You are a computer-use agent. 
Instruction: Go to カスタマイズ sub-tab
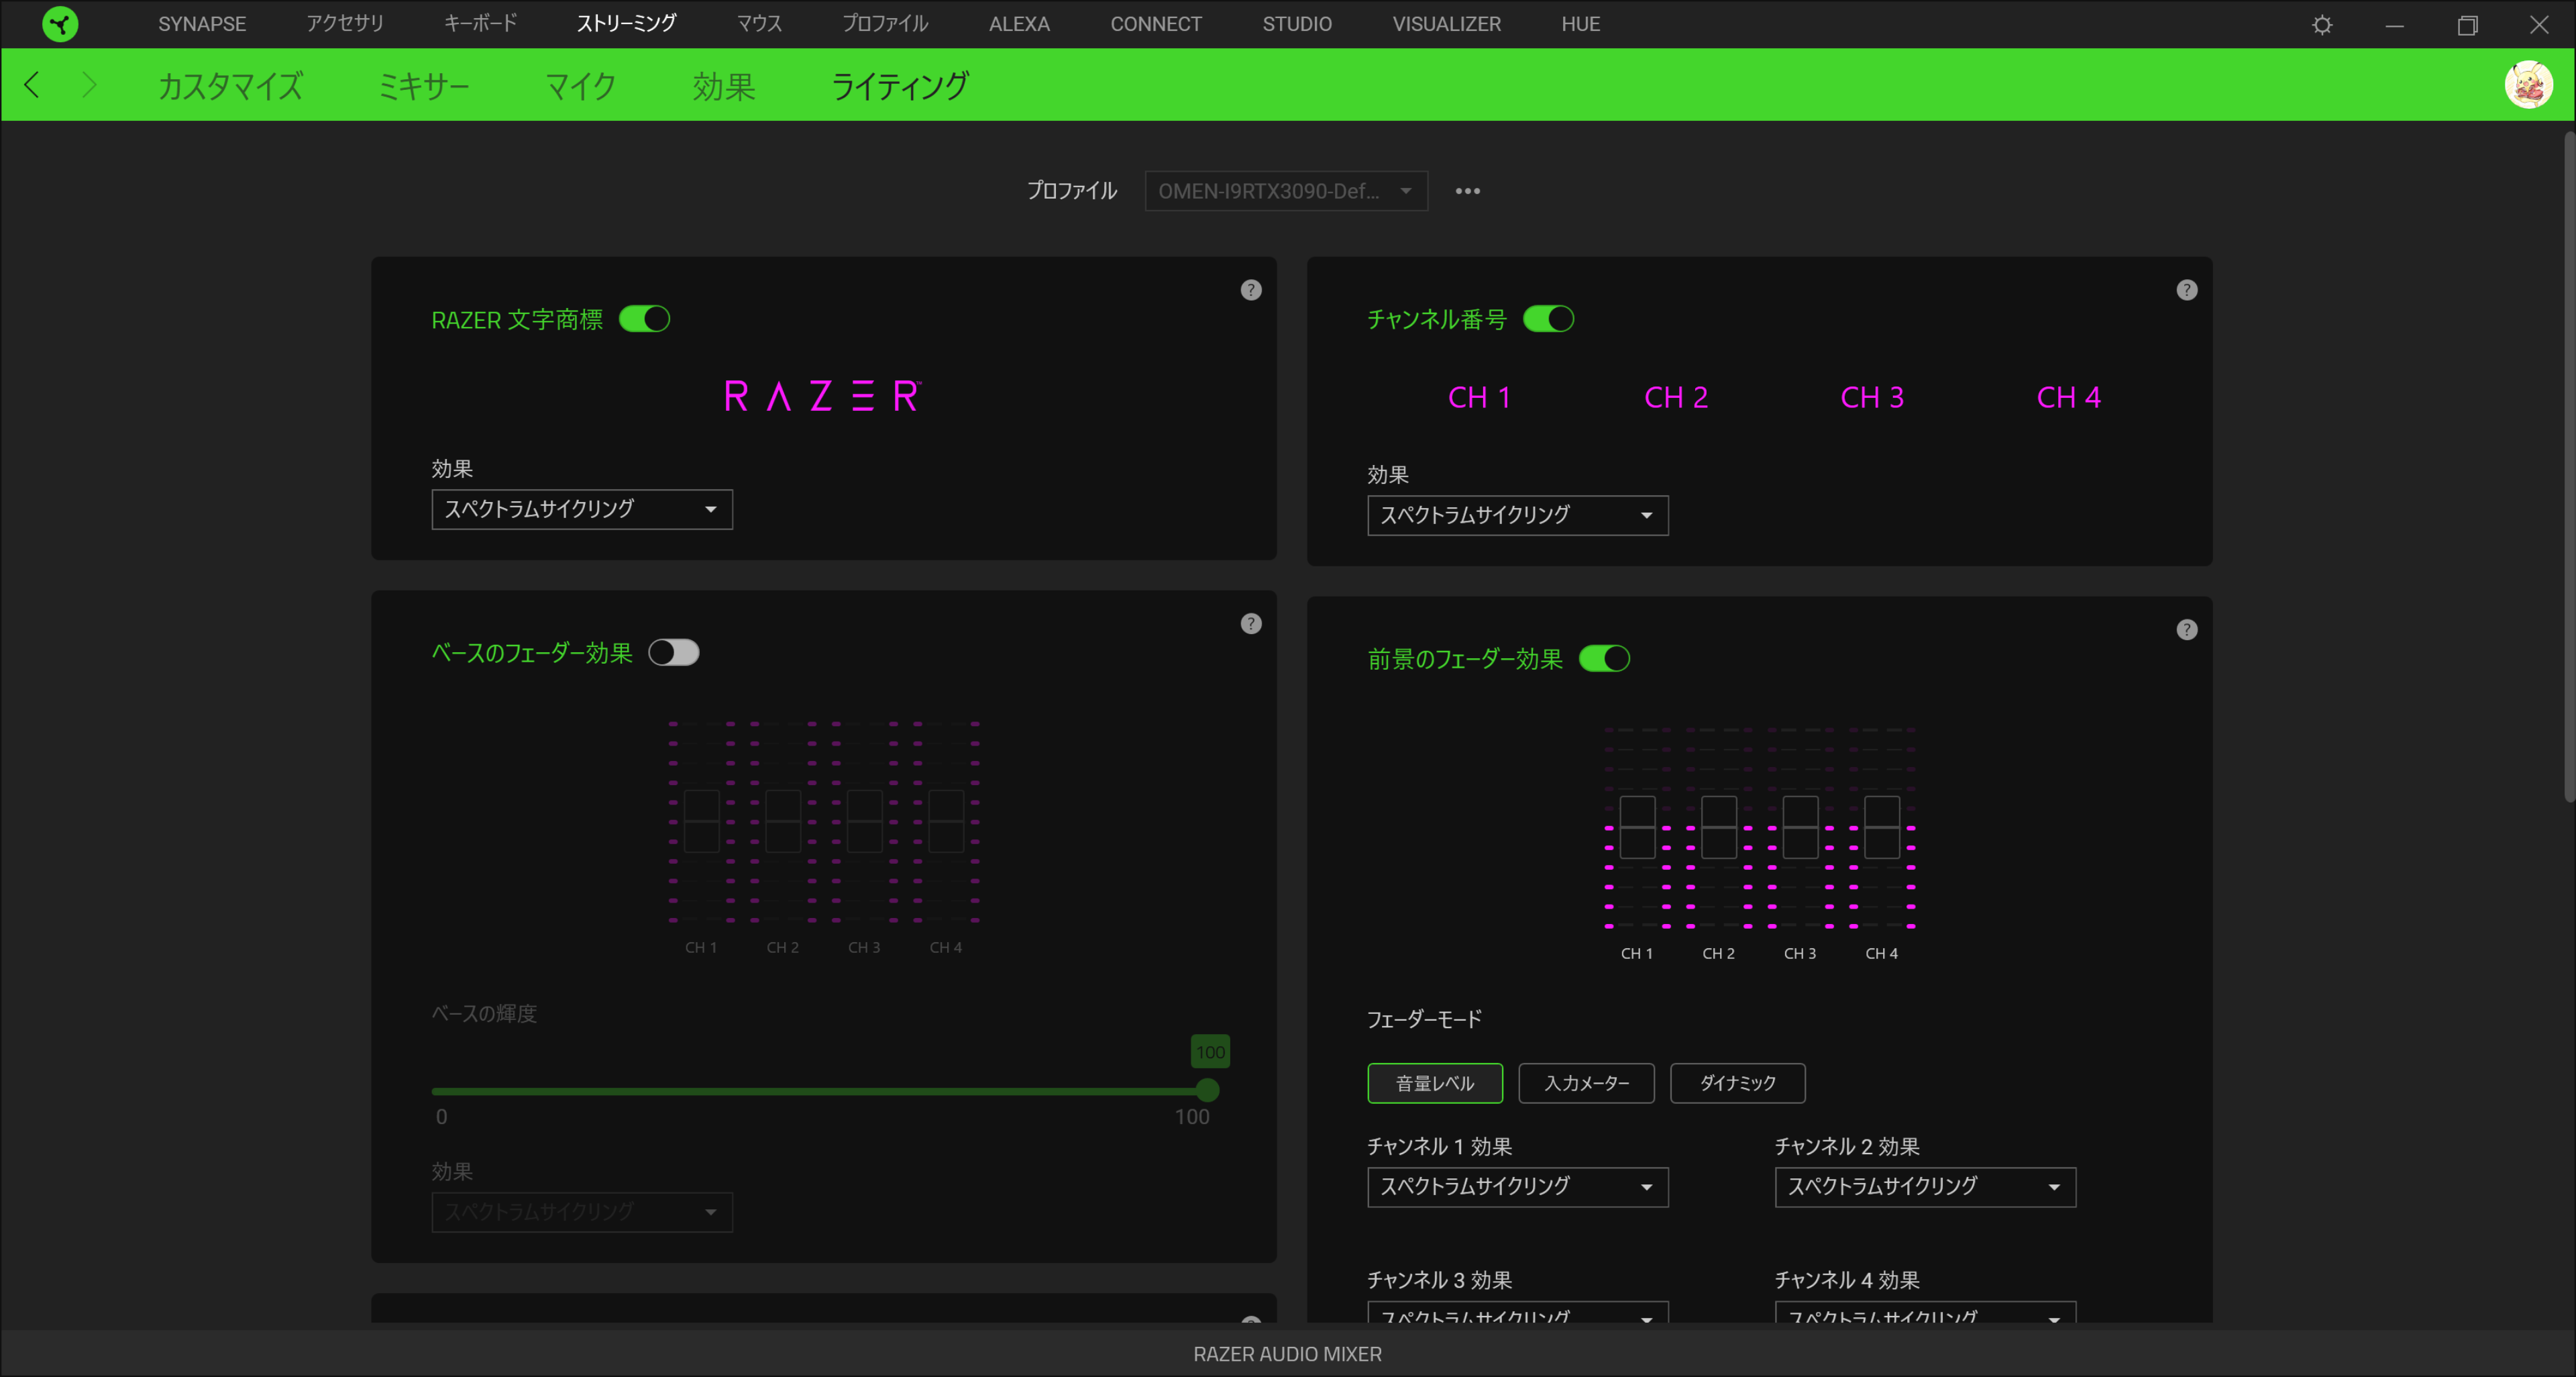click(x=230, y=86)
